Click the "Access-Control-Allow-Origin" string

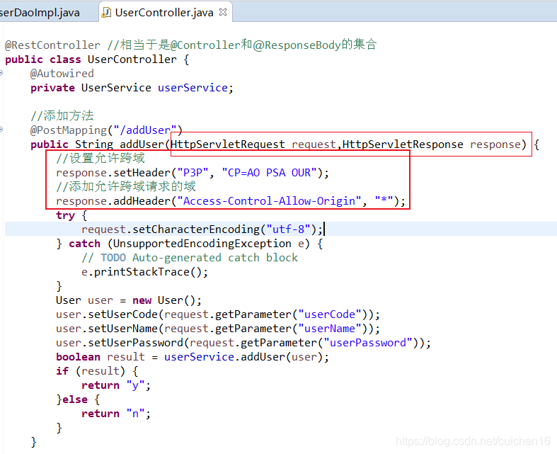tap(269, 201)
